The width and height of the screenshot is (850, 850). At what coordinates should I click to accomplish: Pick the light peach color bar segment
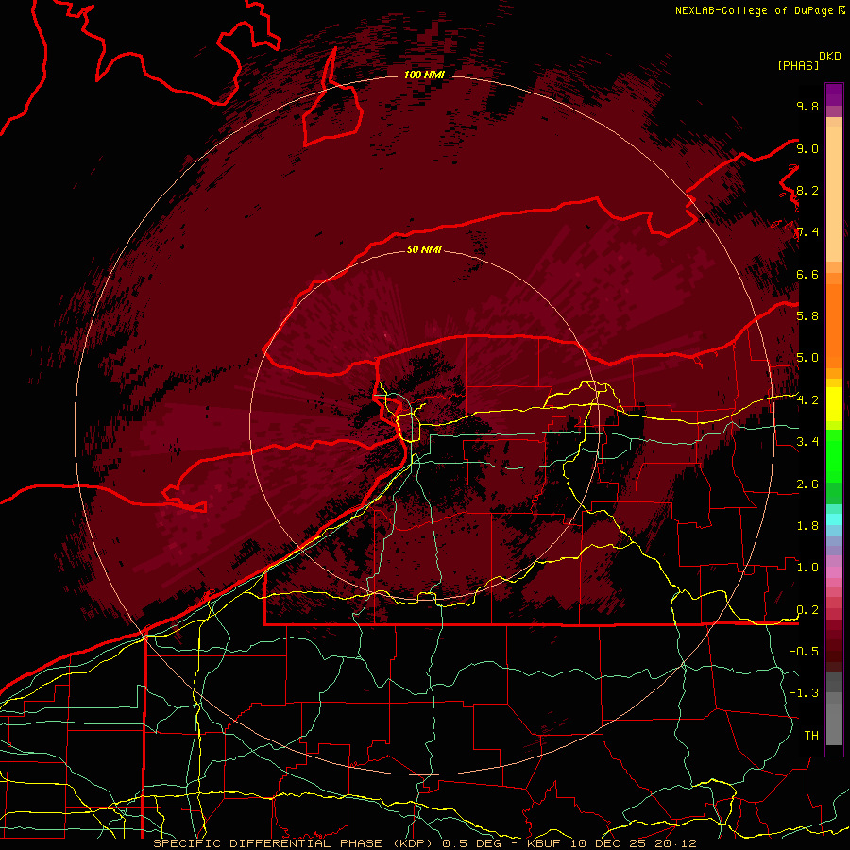pyautogui.click(x=834, y=195)
